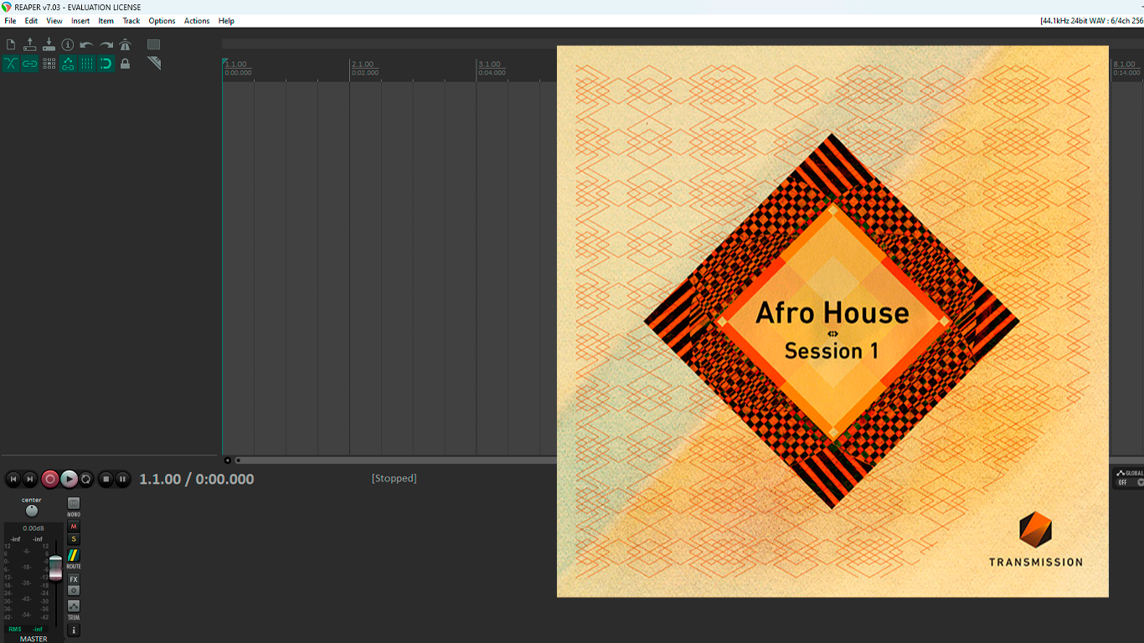Screen dimensions: 1144x643
Task: Click the diagonal ruler toolbar icon
Action: [154, 64]
